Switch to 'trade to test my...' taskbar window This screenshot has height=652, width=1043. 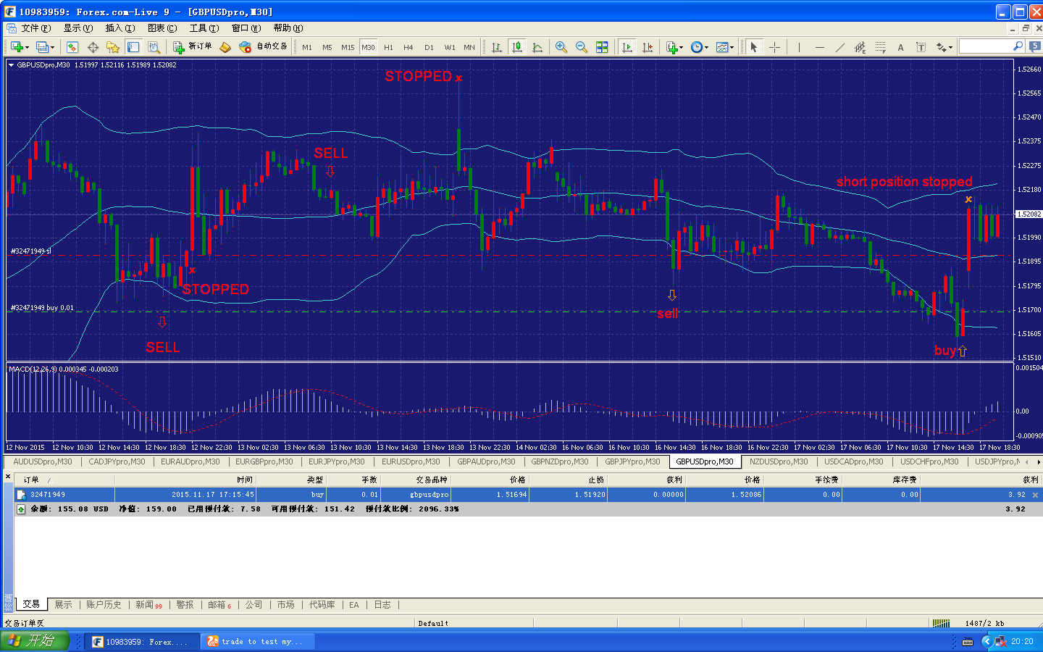pos(258,641)
